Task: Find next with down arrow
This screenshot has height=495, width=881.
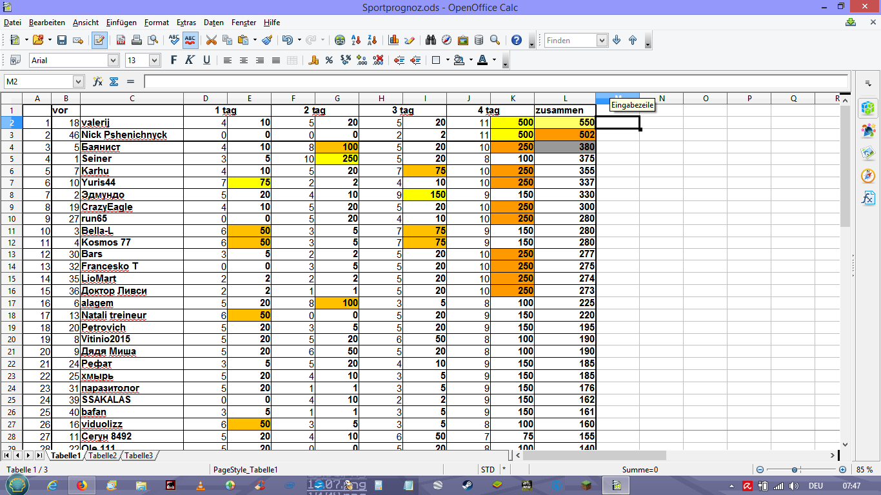Action: tap(617, 40)
